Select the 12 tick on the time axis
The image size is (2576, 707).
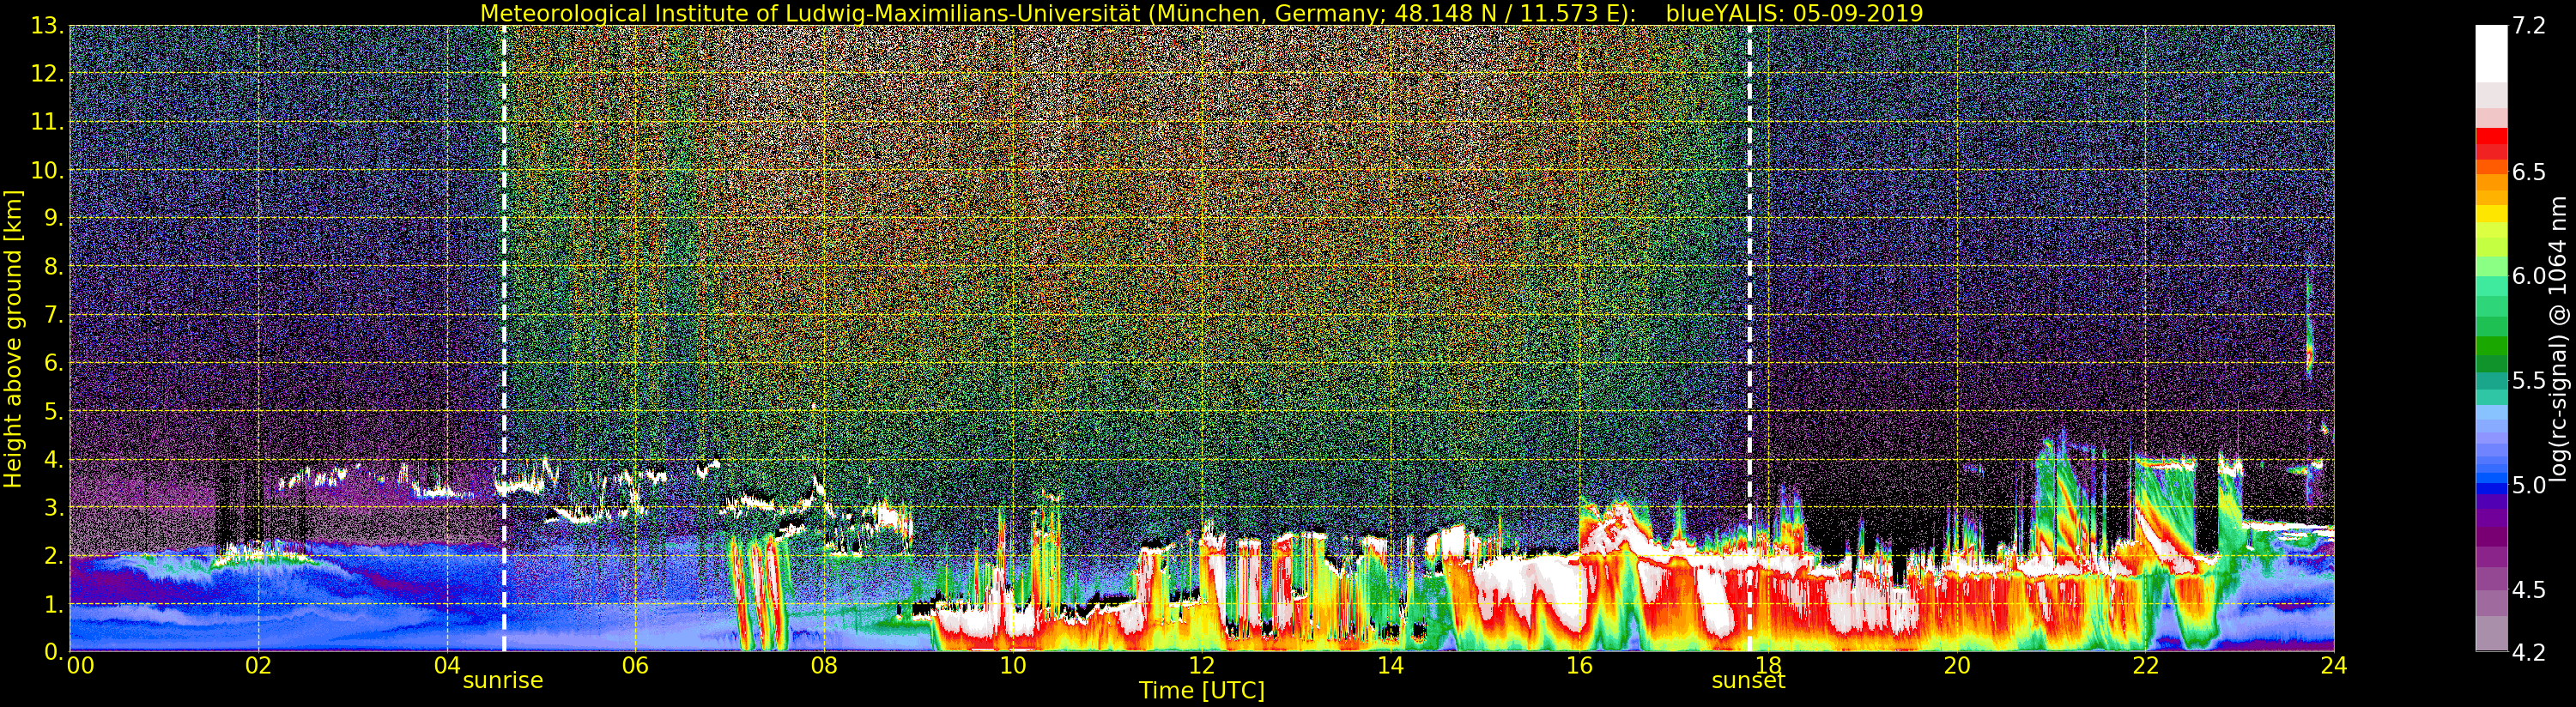[1201, 666]
